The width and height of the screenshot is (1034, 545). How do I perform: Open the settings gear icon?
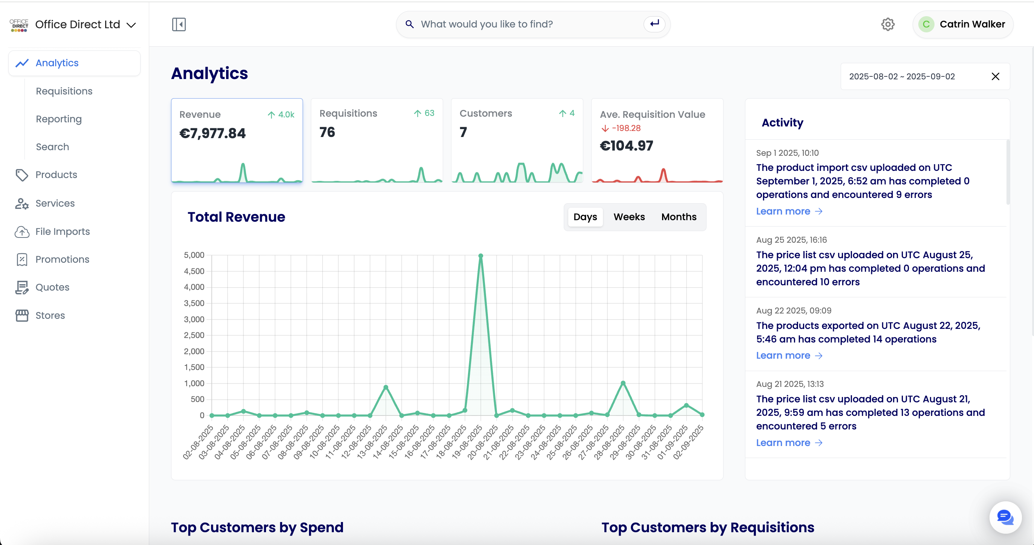tap(887, 24)
